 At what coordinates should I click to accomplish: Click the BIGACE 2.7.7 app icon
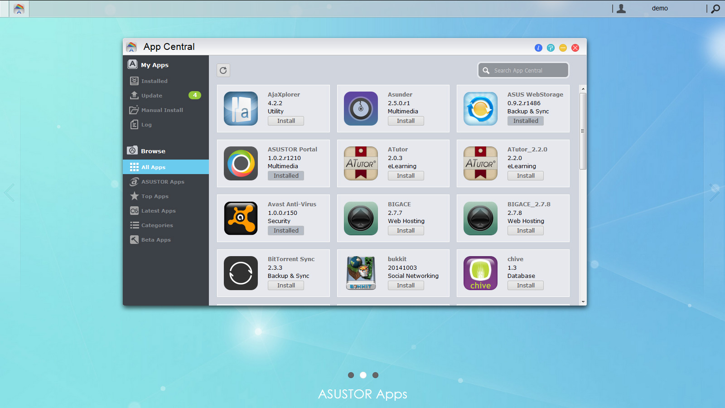pyautogui.click(x=361, y=219)
